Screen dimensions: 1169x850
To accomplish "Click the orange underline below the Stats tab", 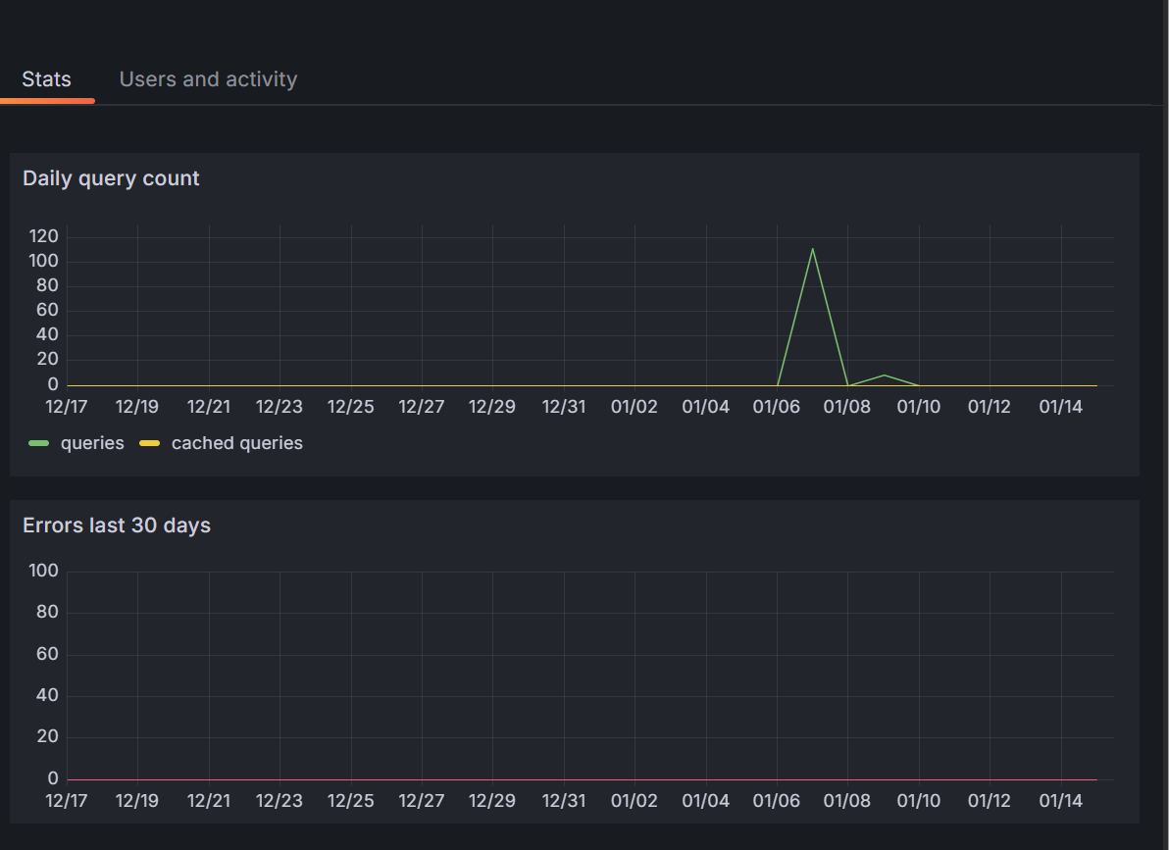I will (x=47, y=99).
